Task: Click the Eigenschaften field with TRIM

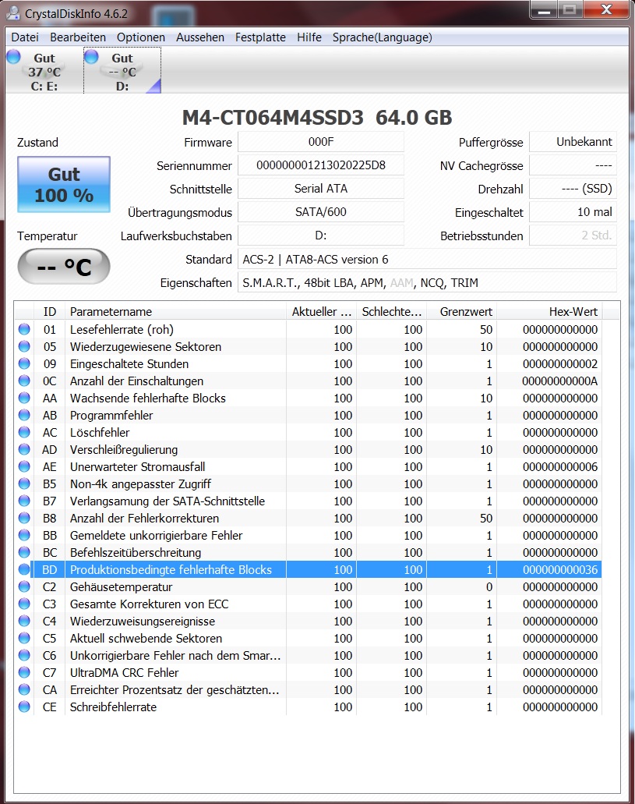Action: coord(427,282)
